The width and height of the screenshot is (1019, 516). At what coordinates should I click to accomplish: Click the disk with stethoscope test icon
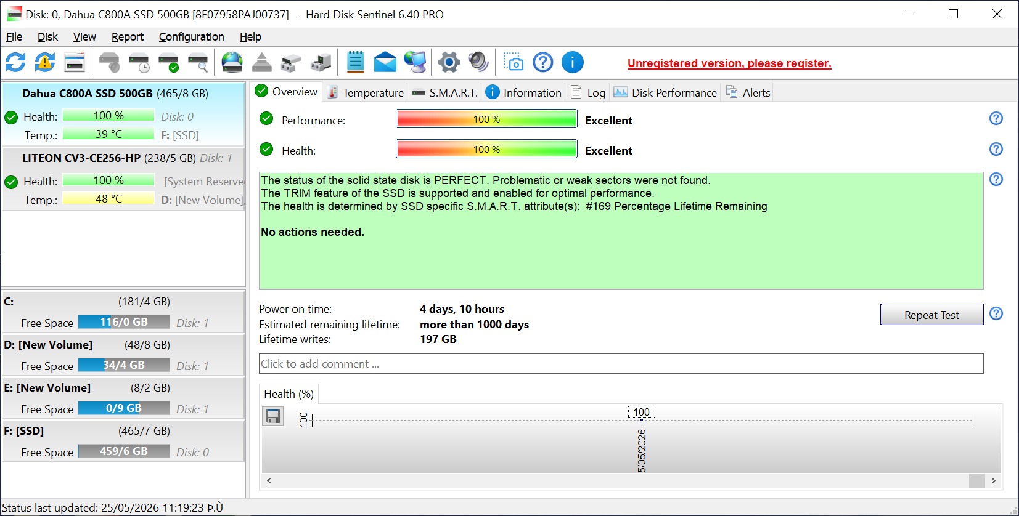pyautogui.click(x=109, y=62)
